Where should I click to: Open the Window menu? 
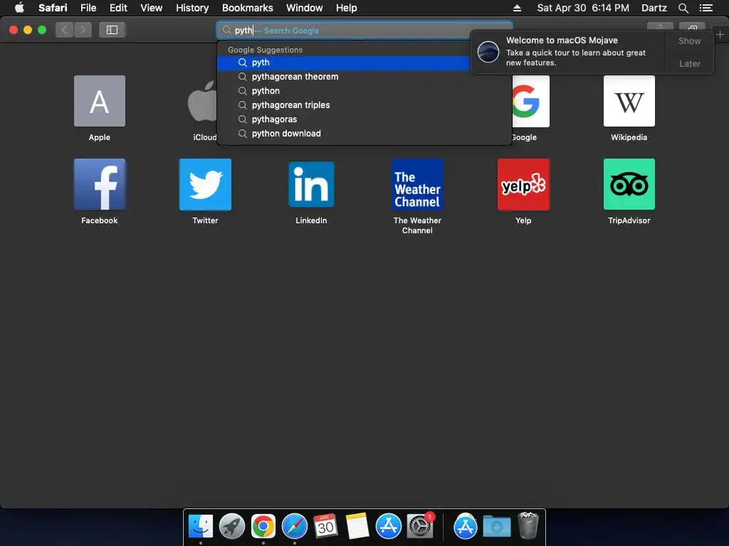[x=305, y=8]
